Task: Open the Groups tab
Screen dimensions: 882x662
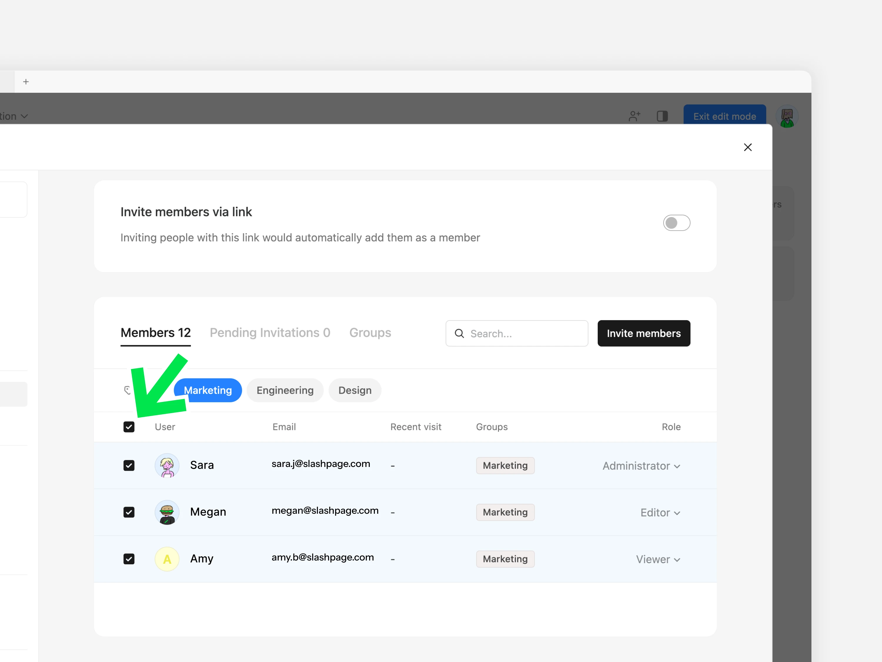Action: [x=370, y=333]
